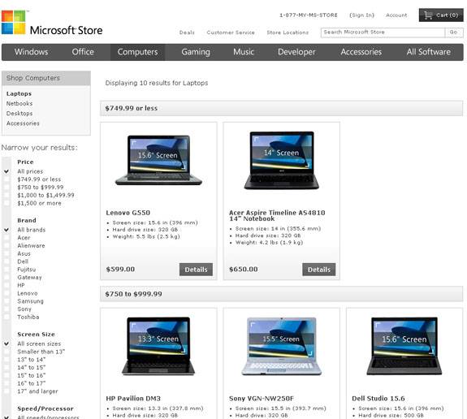467x419 pixels.
Task: Open the Dell Studio 15.6 title
Action: pyautogui.click(x=378, y=399)
